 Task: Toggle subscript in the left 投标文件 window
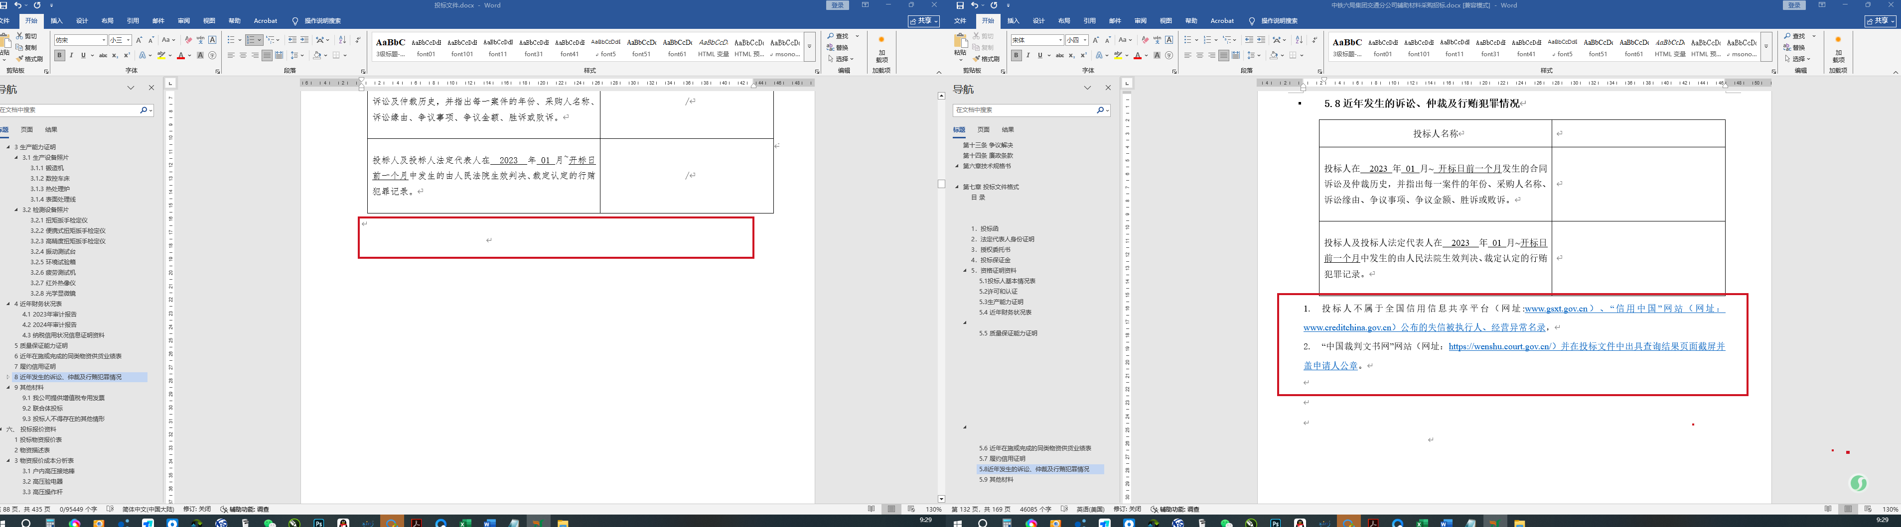point(115,55)
